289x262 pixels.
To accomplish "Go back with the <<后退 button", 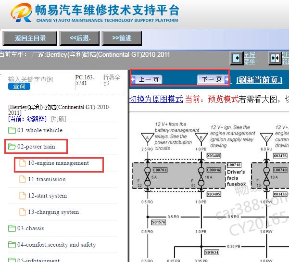I will click(79, 38).
